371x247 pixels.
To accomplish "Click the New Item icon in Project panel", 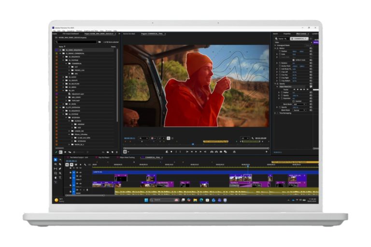I will pyautogui.click(x=113, y=152).
